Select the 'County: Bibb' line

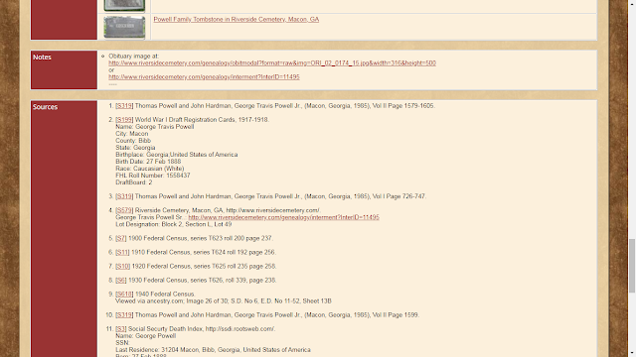[x=133, y=141]
